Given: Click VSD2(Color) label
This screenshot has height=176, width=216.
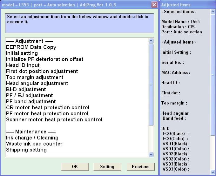Looking at the screenshot, I should (x=176, y=159).
